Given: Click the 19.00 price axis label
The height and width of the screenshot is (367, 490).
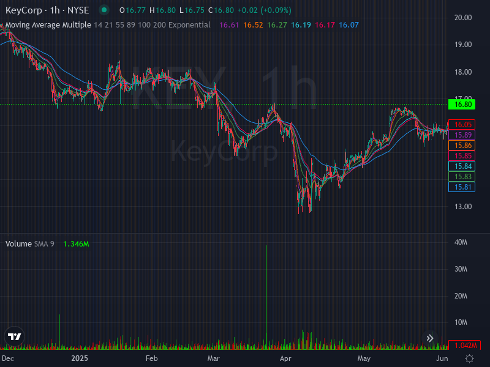Looking at the screenshot, I should tap(463, 45).
